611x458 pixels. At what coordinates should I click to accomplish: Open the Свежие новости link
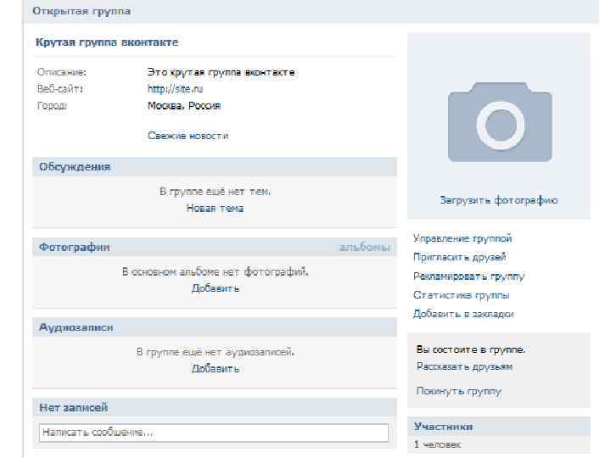(188, 136)
